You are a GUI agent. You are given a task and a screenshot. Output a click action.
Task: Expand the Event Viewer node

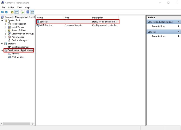click(x=5, y=27)
